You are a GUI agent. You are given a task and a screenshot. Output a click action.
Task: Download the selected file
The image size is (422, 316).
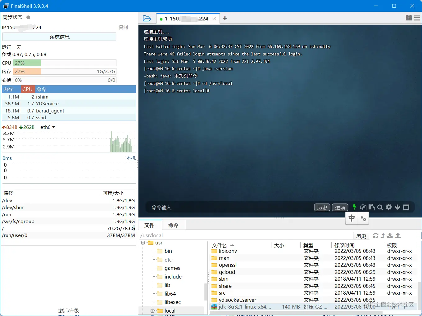[390, 236]
